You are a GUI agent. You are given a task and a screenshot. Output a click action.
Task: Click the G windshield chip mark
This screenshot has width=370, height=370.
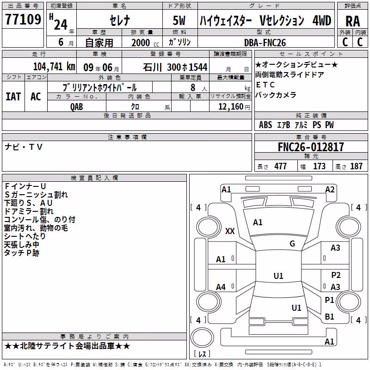point(292,244)
